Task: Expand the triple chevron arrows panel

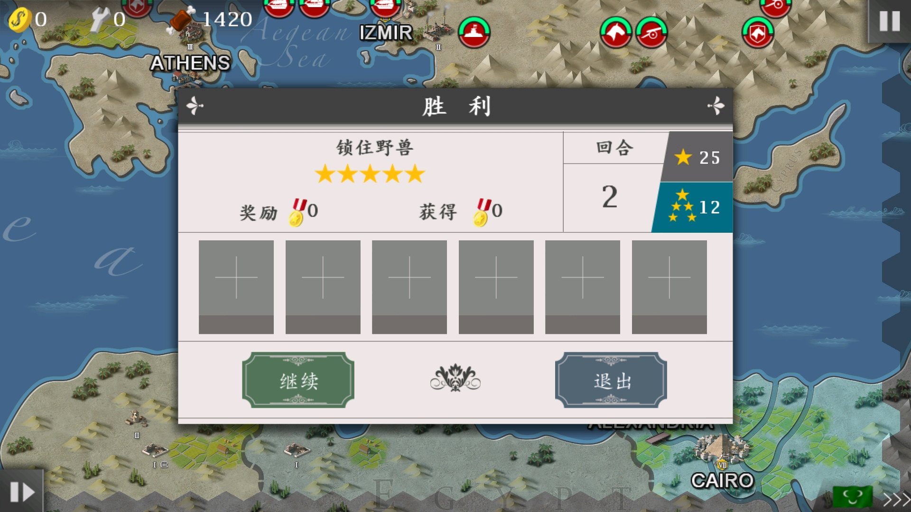Action: pos(896,499)
